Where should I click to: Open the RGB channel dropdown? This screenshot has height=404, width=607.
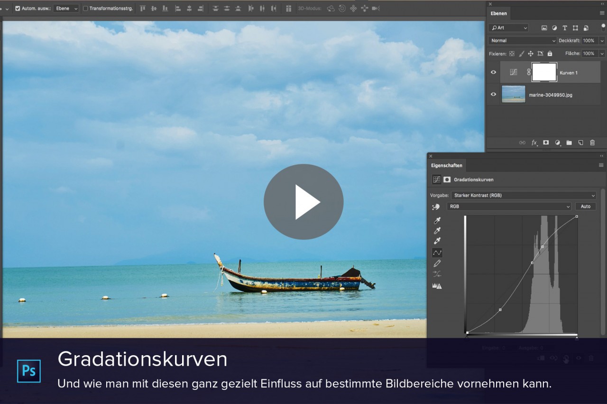[x=509, y=206]
